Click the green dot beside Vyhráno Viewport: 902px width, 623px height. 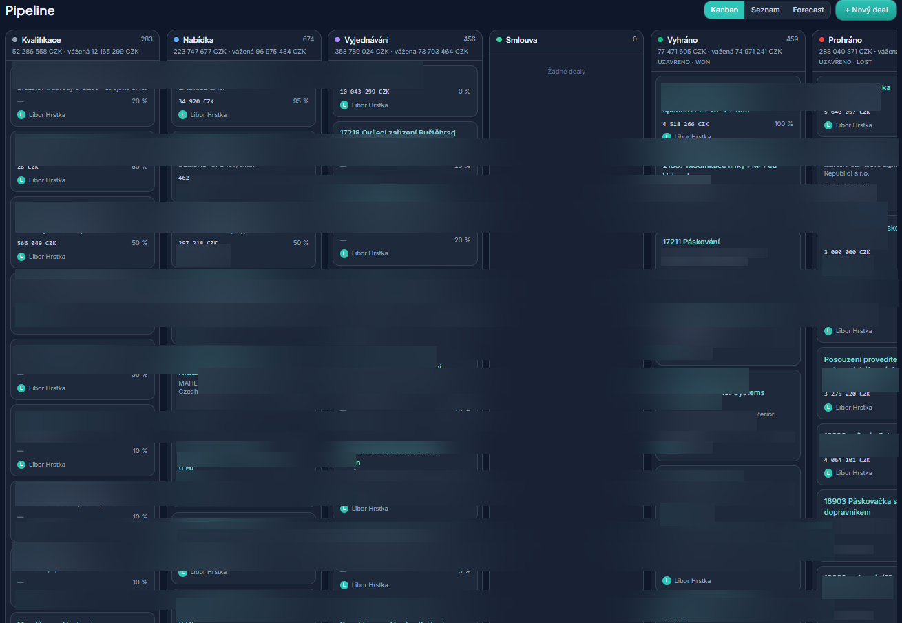point(661,40)
